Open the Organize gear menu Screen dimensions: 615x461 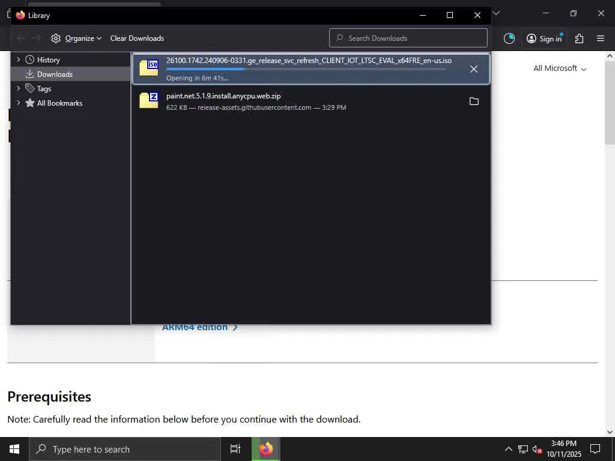76,38
